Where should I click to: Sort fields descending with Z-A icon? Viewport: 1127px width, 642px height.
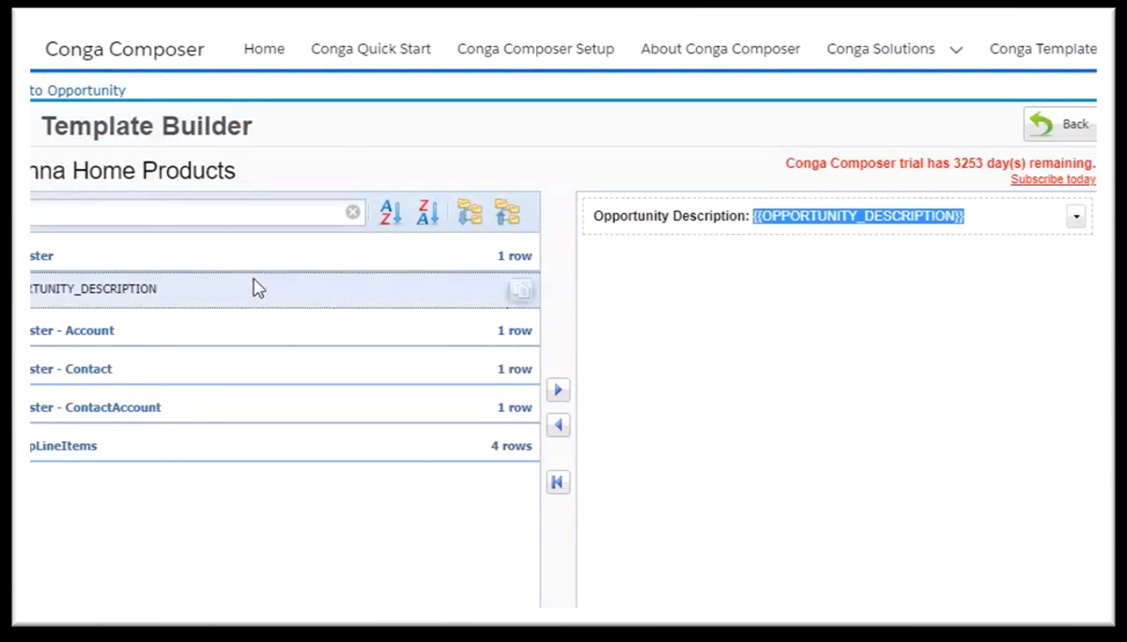tap(428, 212)
